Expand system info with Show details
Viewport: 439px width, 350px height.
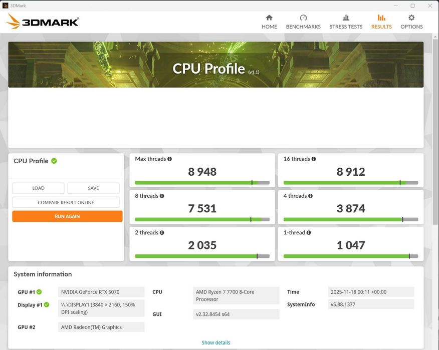(216, 342)
